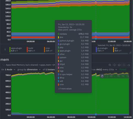Viewport: 133px width, 119px height.
Task: Click the legend sort arrow icon
Action: (5, 49)
